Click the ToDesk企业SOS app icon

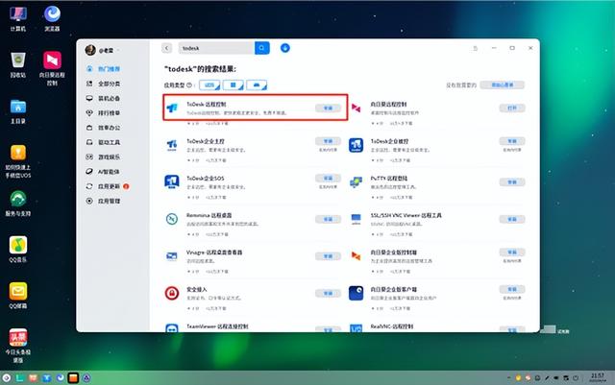click(x=172, y=181)
